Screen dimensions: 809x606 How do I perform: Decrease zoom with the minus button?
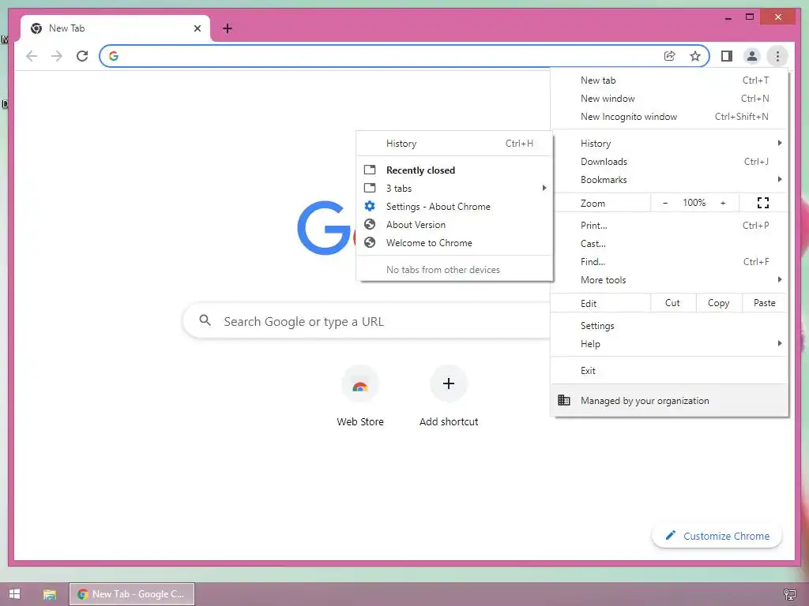[x=665, y=203]
